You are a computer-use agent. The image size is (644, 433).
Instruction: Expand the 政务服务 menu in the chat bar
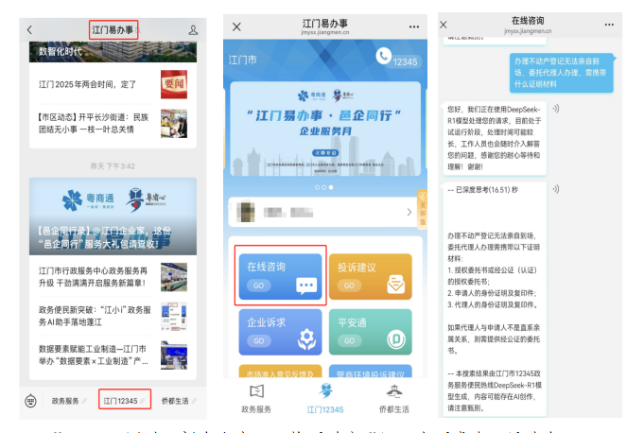(69, 401)
